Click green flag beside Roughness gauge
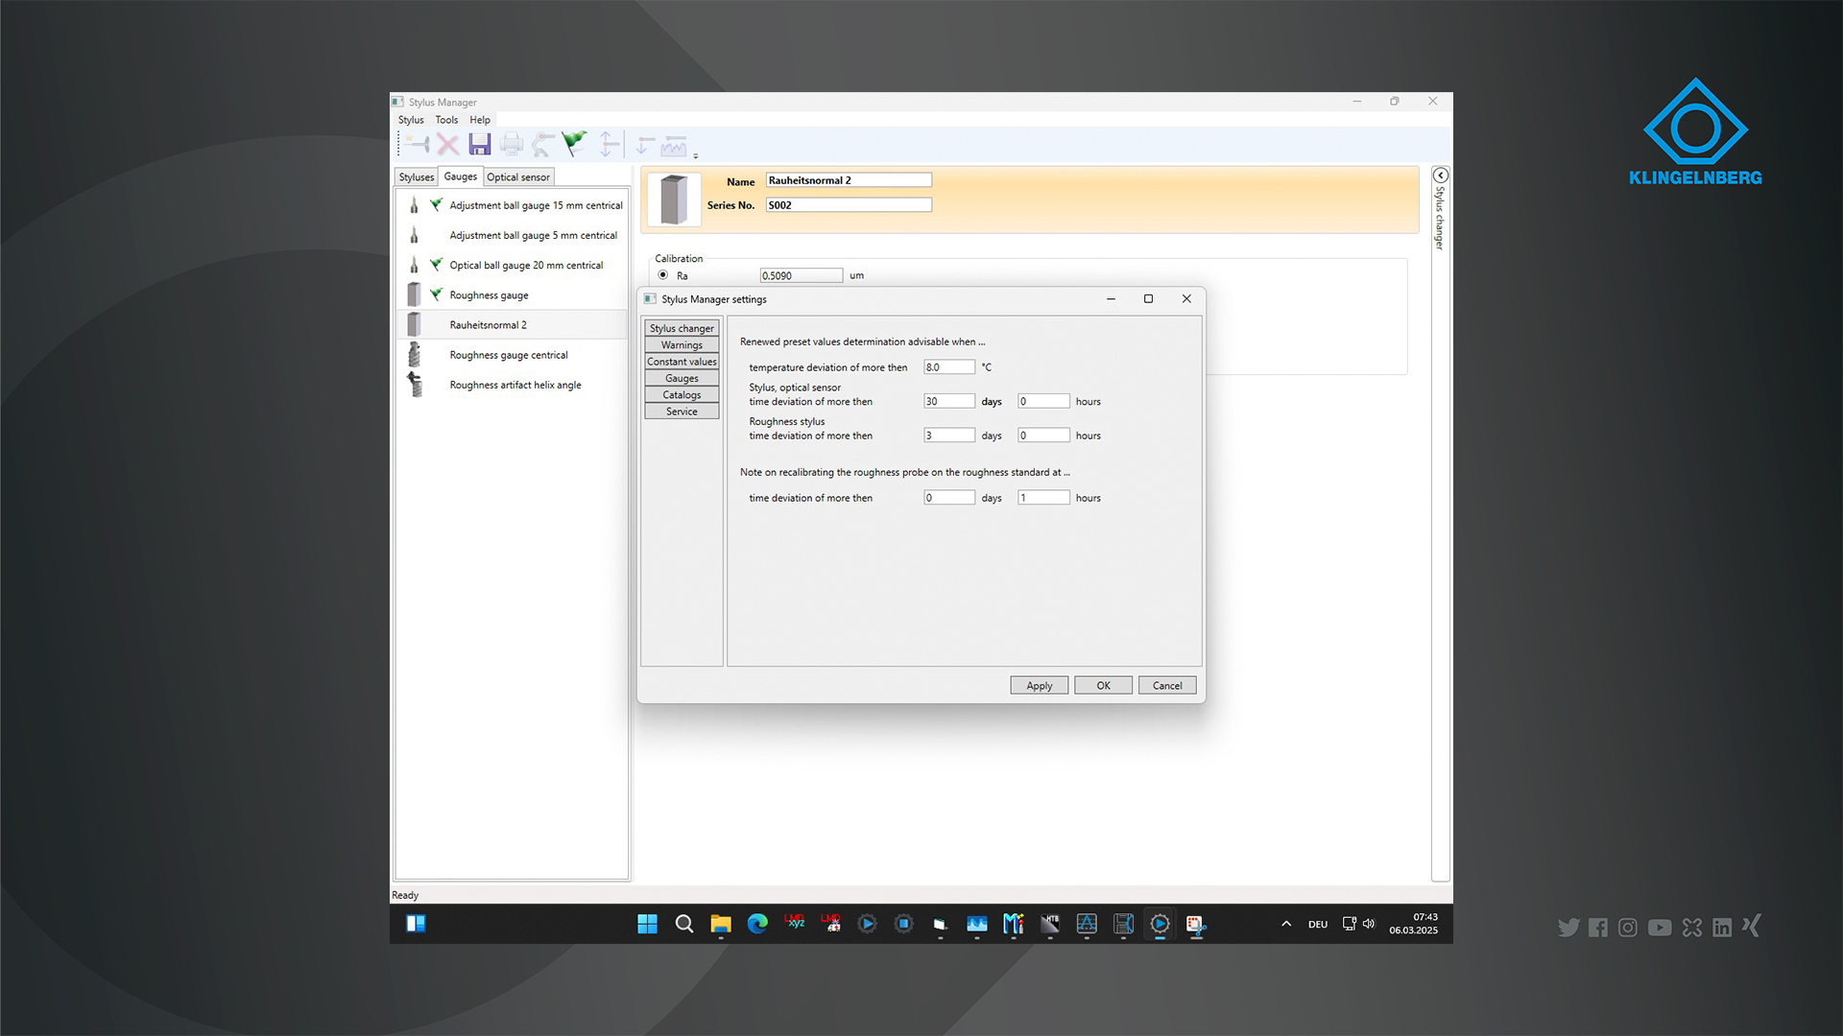1843x1036 pixels. pos(436,294)
